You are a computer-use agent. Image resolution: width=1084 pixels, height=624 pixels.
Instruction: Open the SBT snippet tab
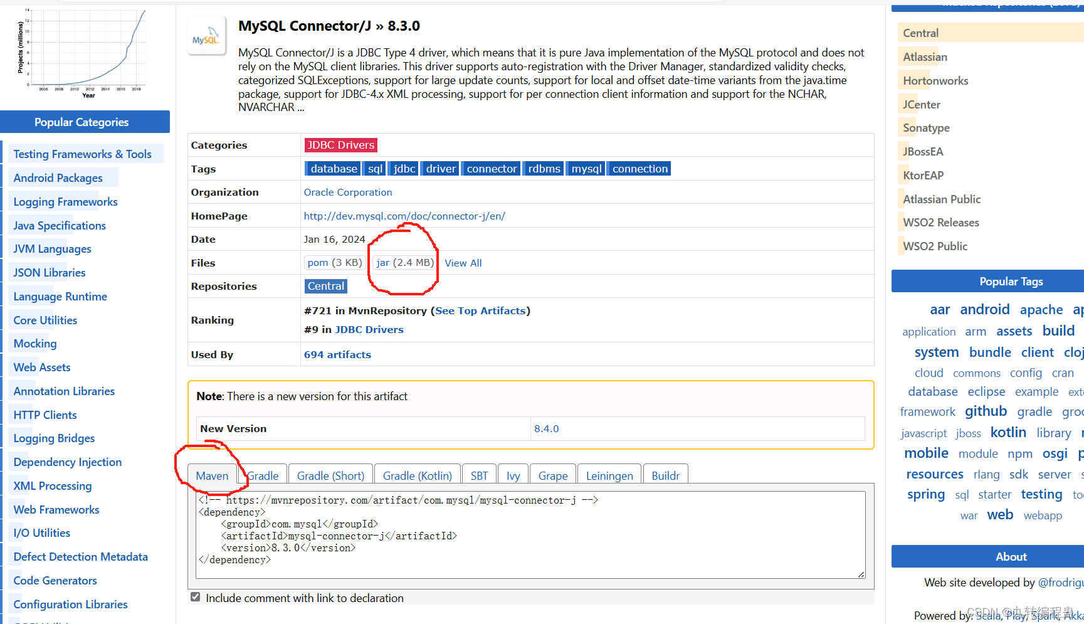[x=479, y=475]
